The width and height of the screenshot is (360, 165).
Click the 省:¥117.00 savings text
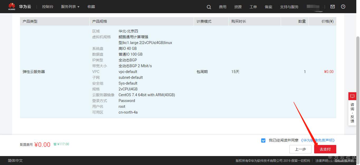pyautogui.click(x=61, y=144)
